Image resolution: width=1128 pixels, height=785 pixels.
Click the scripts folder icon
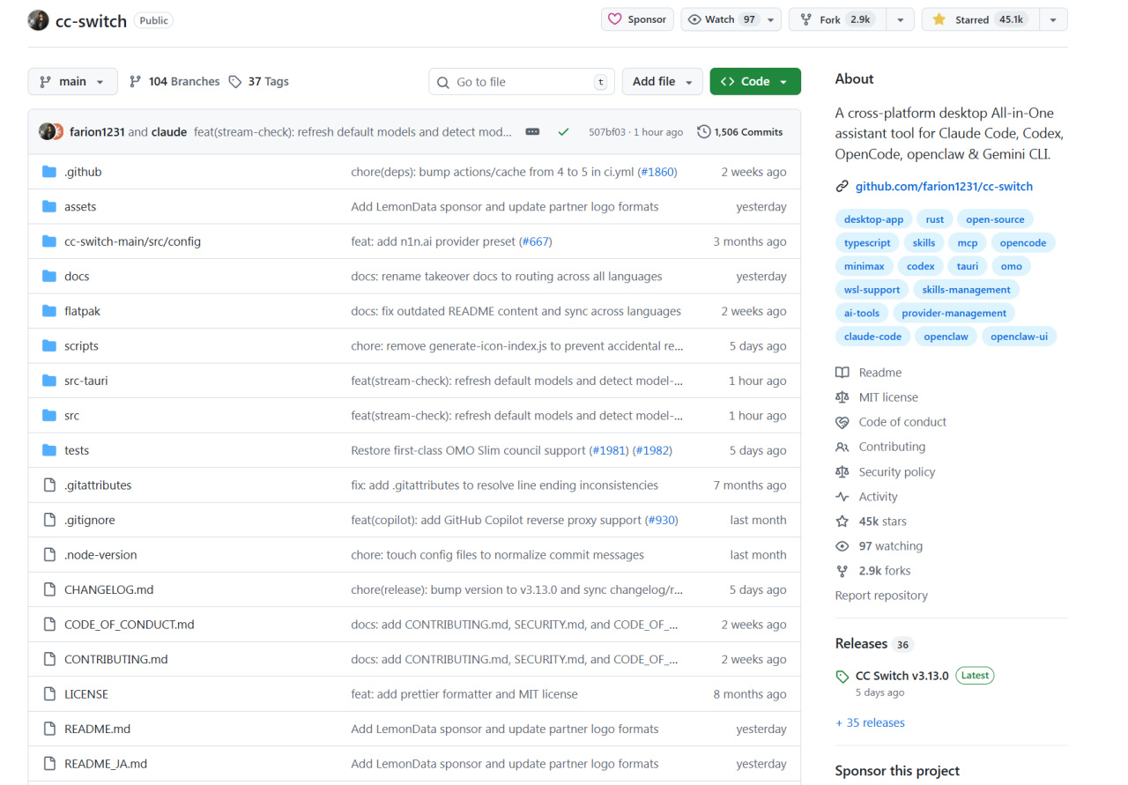[x=49, y=346]
